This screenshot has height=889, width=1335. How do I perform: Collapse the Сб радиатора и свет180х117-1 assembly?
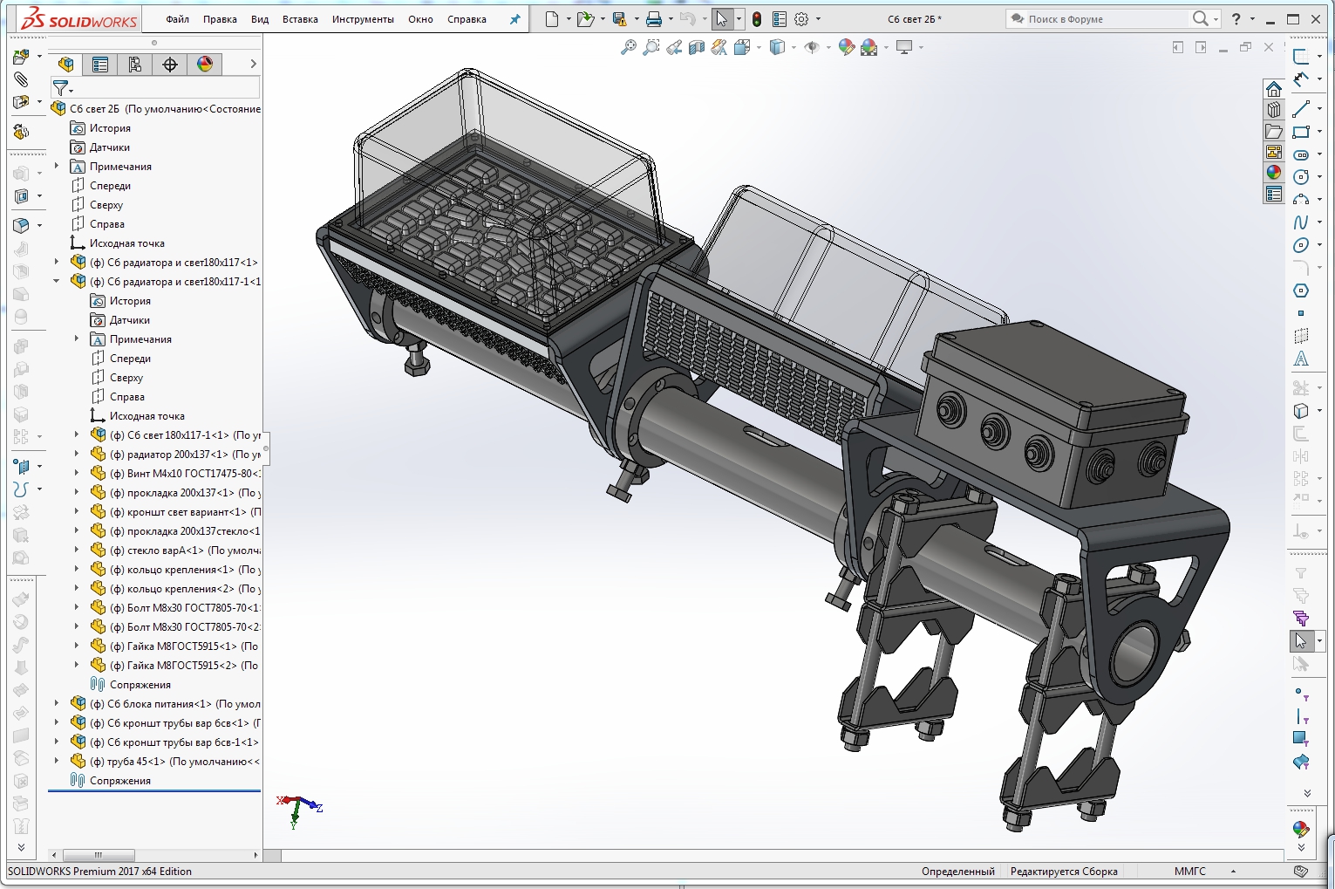pyautogui.click(x=56, y=281)
